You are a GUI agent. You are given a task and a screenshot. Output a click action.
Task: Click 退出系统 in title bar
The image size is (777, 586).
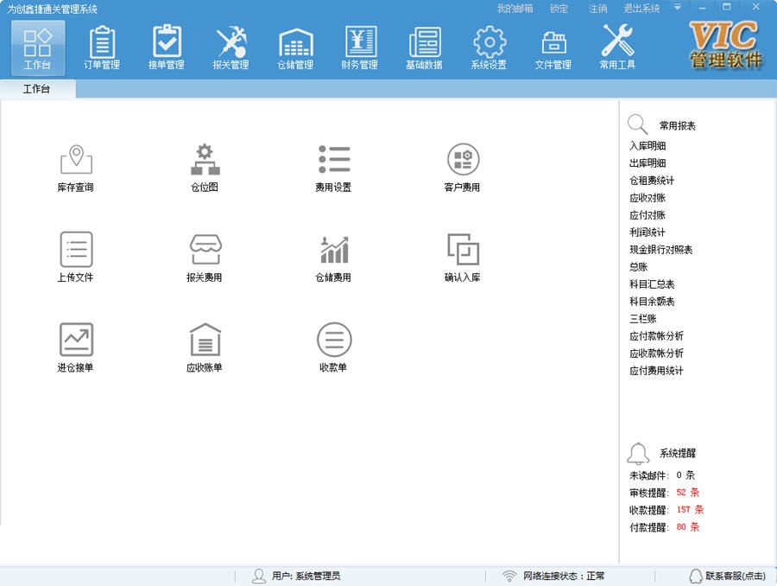[x=641, y=9]
